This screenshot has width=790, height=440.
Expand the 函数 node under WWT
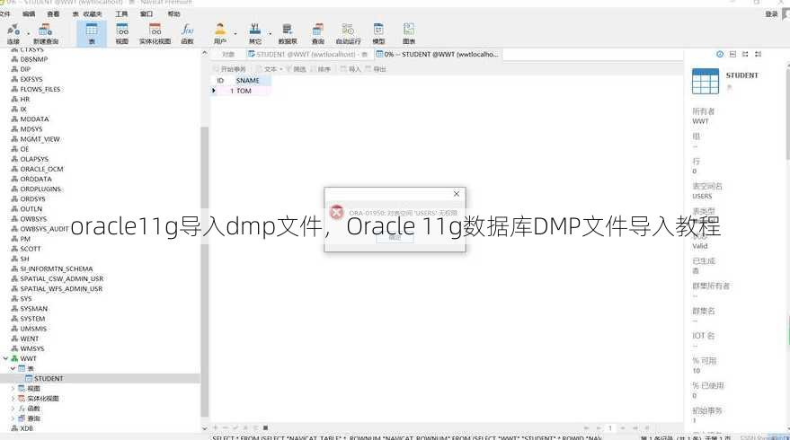13,409
